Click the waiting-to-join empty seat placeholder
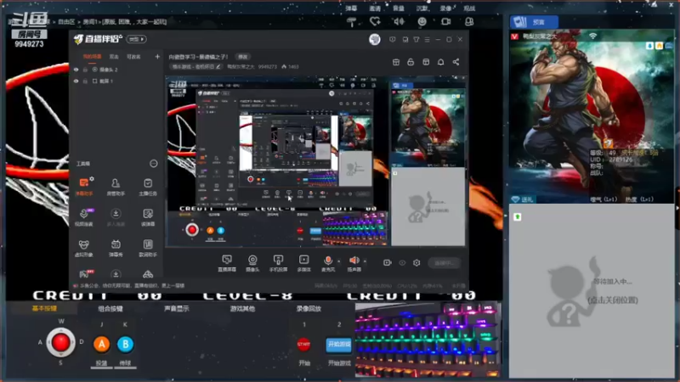680x382 pixels. pyautogui.click(x=592, y=291)
